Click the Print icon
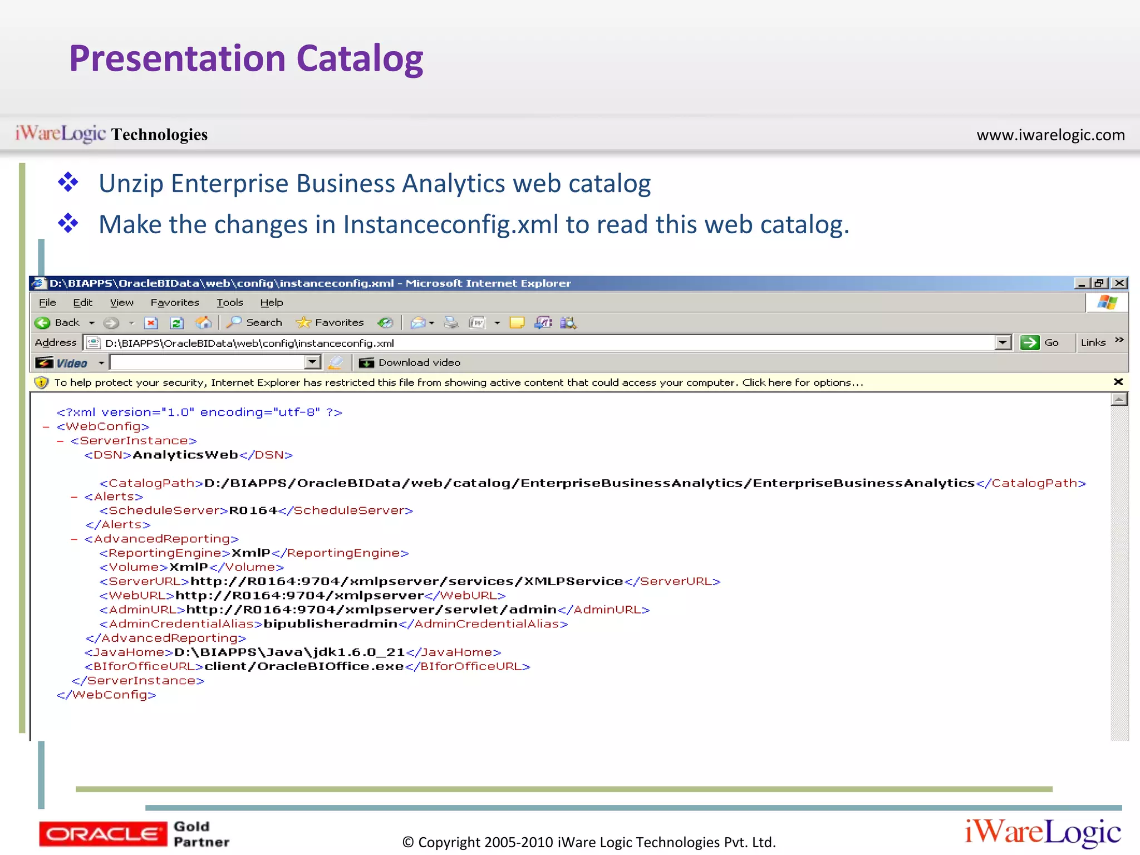 pos(451,323)
